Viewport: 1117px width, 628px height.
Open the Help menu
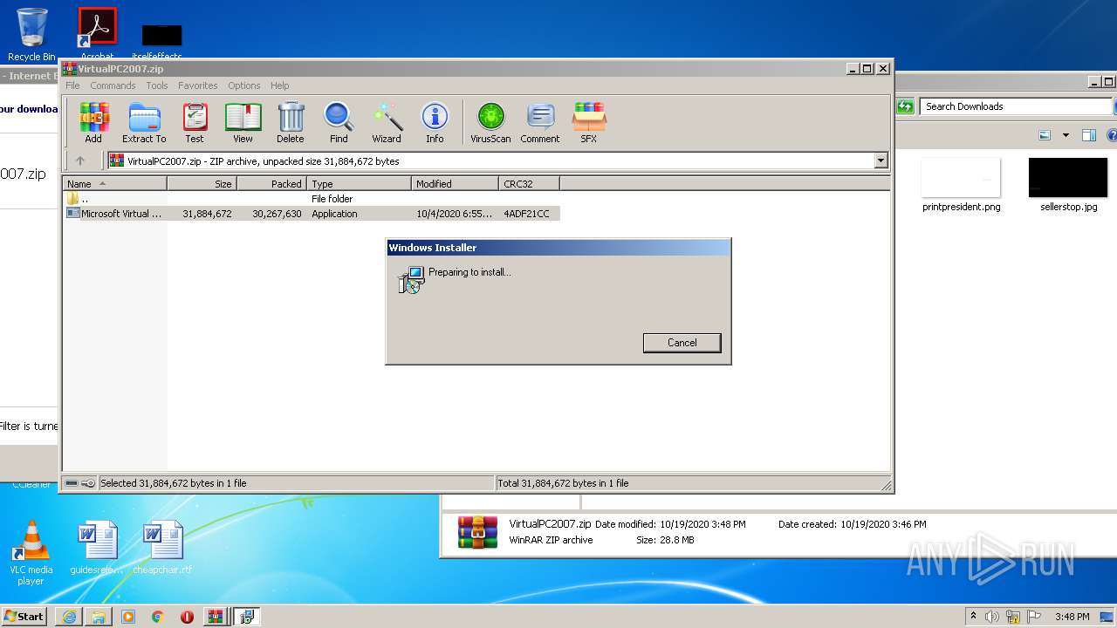coord(279,85)
